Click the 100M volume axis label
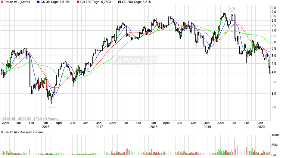The image size is (283, 158). 275,135
